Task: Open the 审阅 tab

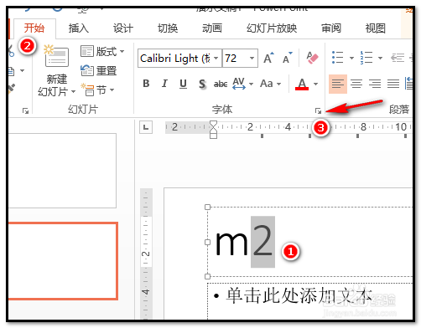Action: coord(331,28)
